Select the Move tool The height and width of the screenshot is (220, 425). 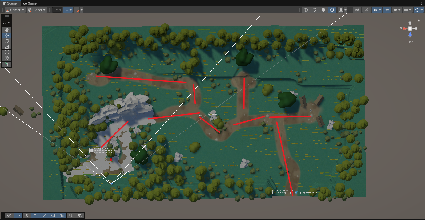click(x=7, y=36)
